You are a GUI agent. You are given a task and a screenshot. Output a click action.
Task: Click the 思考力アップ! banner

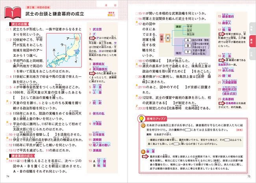pyautogui.click(x=156, y=119)
